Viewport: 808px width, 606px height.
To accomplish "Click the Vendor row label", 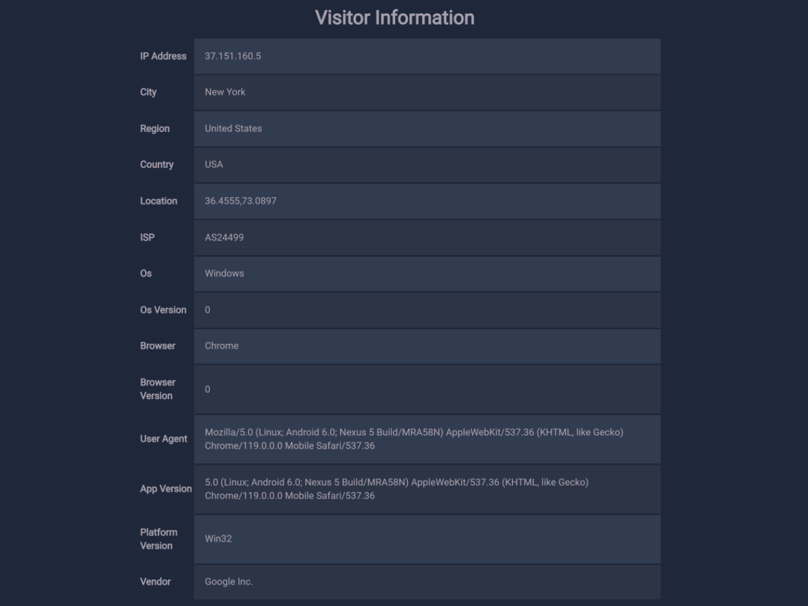I will (155, 581).
